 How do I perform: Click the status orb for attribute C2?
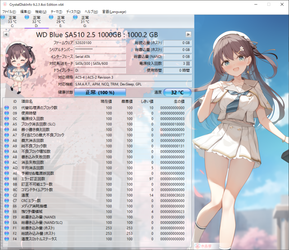tap(7, 195)
